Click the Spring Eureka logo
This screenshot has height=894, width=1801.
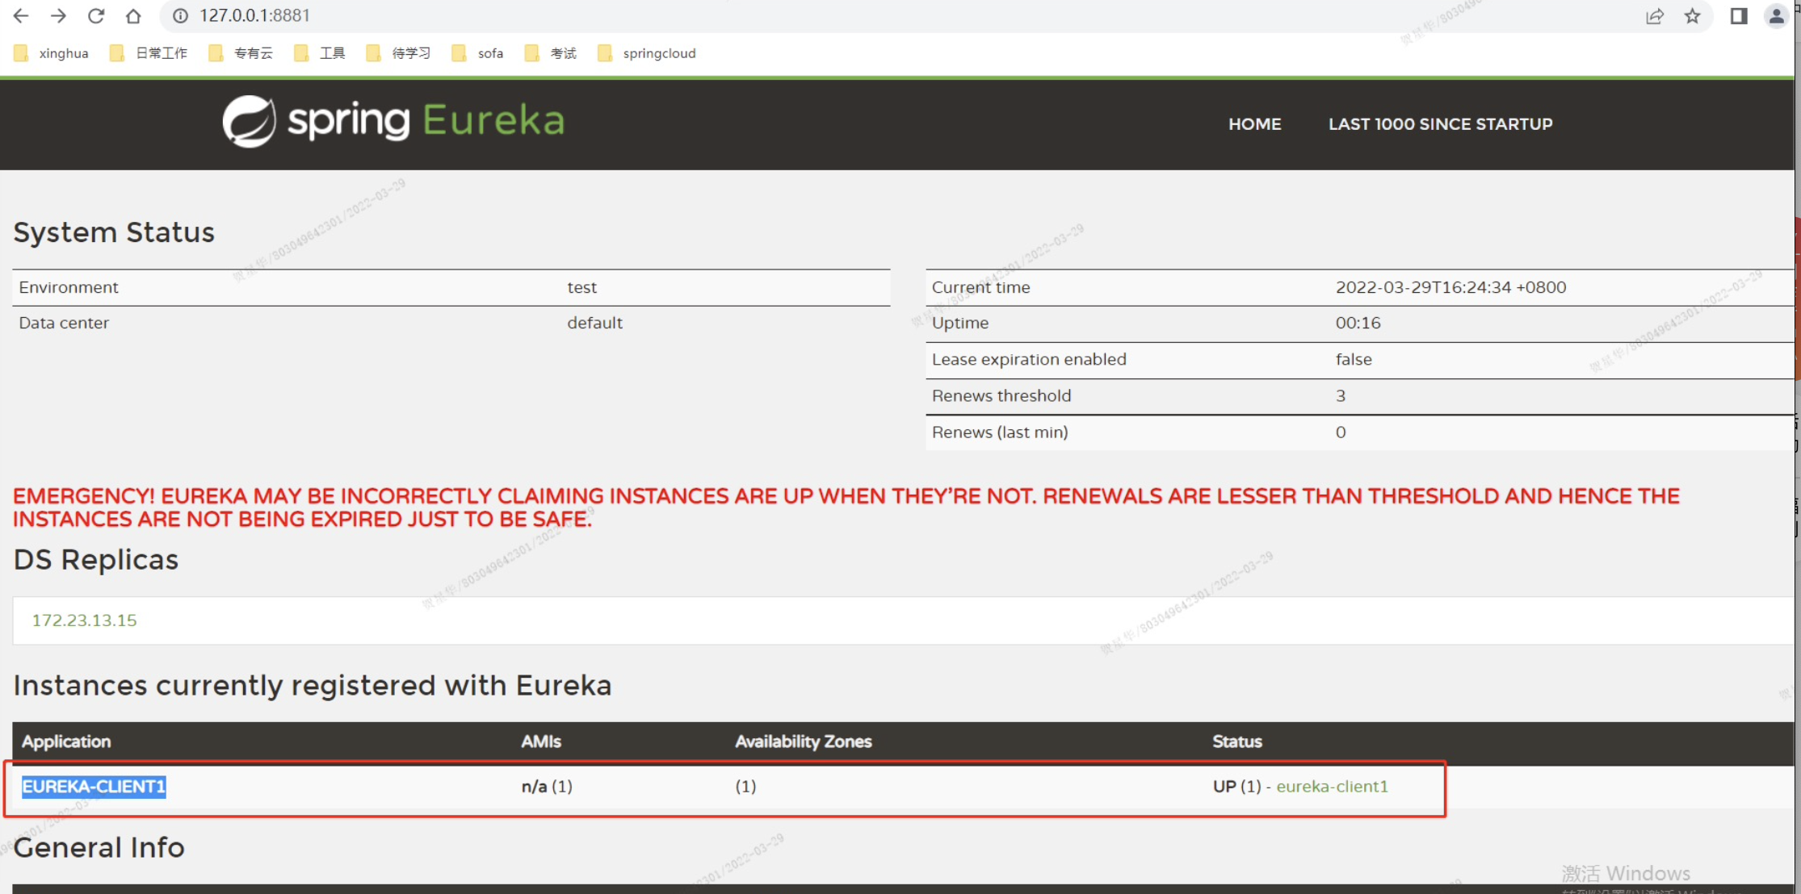pos(393,122)
